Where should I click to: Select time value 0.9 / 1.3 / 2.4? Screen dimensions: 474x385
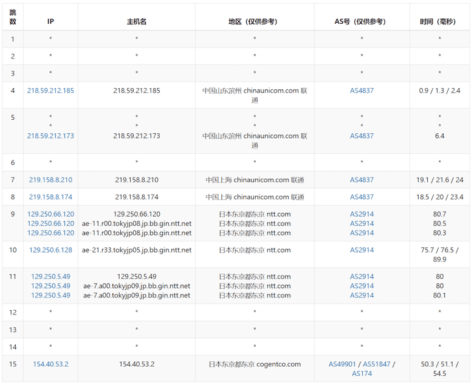tap(439, 91)
